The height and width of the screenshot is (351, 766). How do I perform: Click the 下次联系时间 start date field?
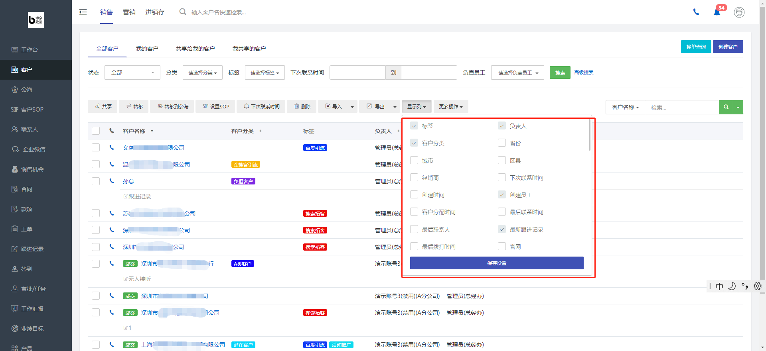357,73
